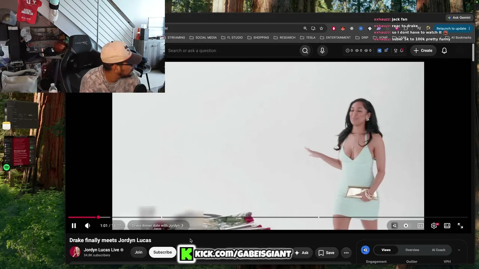Image resolution: width=479 pixels, height=269 pixels.
Task: Click the VPH label in the vidIQ panel
Action: point(447,262)
